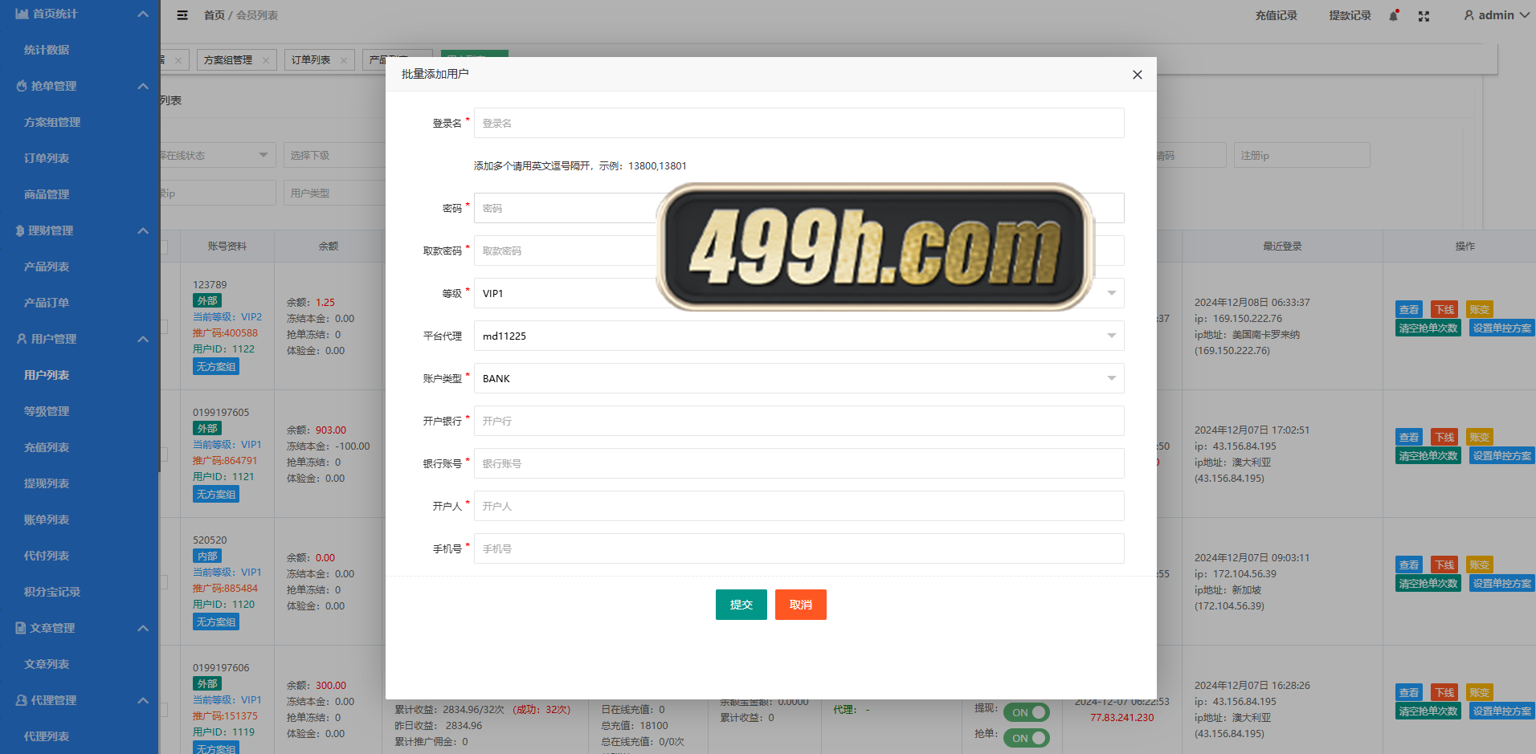
Task: Close the 批量添加用户 dialog
Action: point(1137,75)
